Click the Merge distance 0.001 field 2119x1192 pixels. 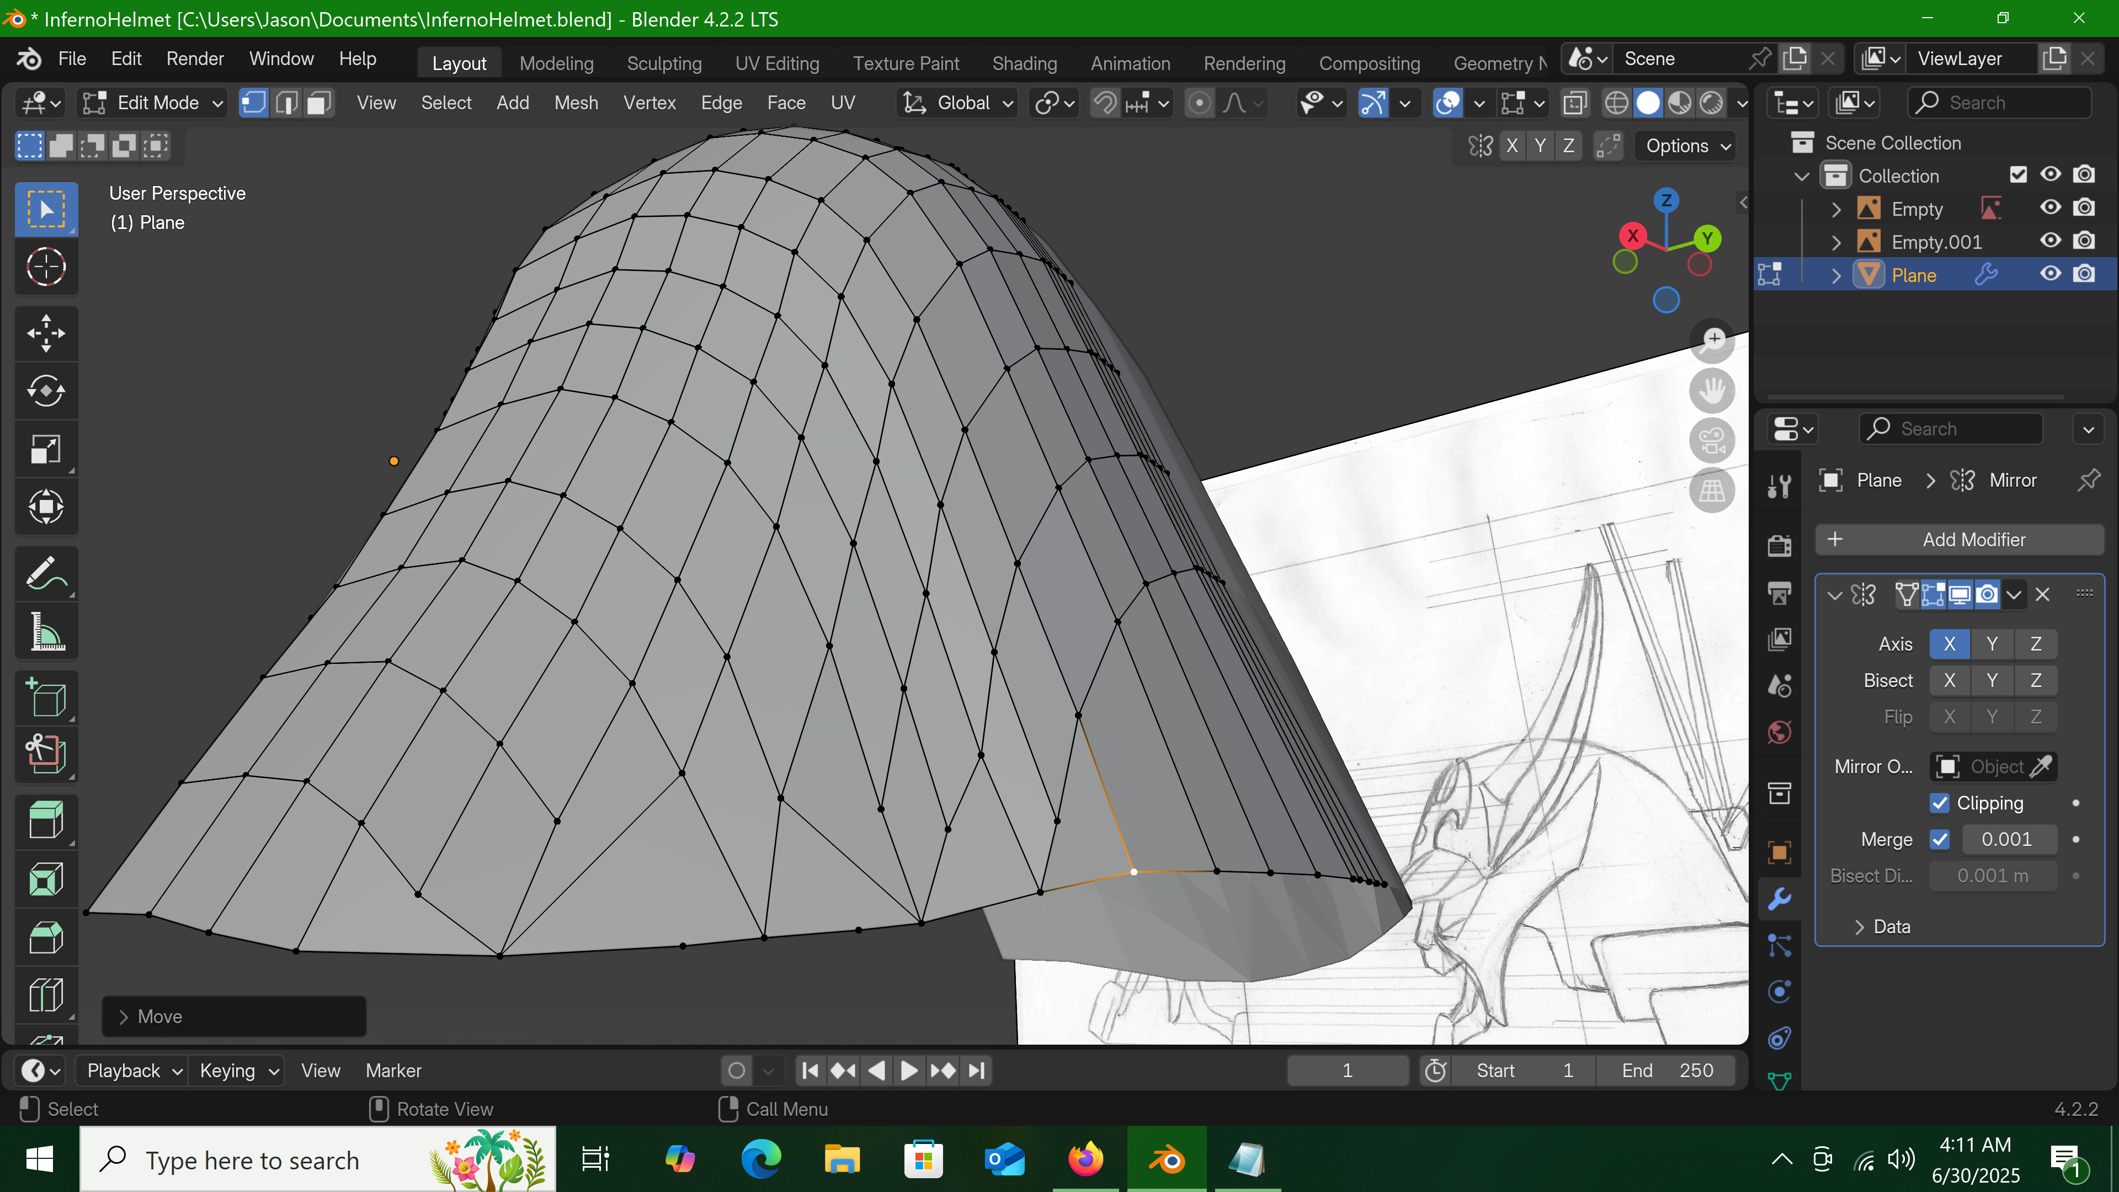(x=2008, y=839)
